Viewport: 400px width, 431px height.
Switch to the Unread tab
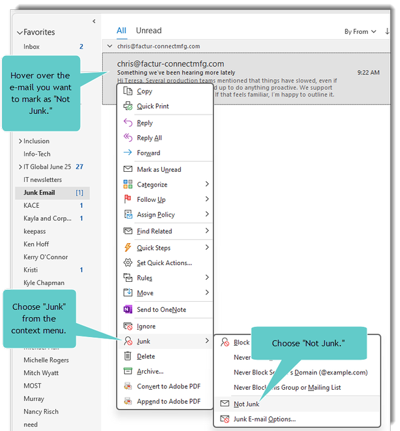(149, 31)
